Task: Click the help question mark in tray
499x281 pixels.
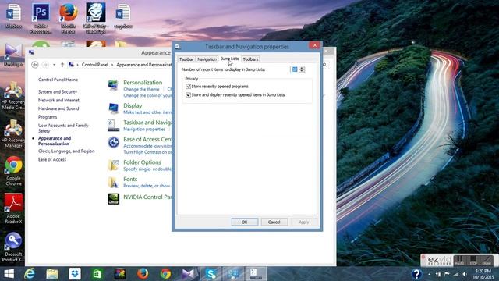Action: 416,274
